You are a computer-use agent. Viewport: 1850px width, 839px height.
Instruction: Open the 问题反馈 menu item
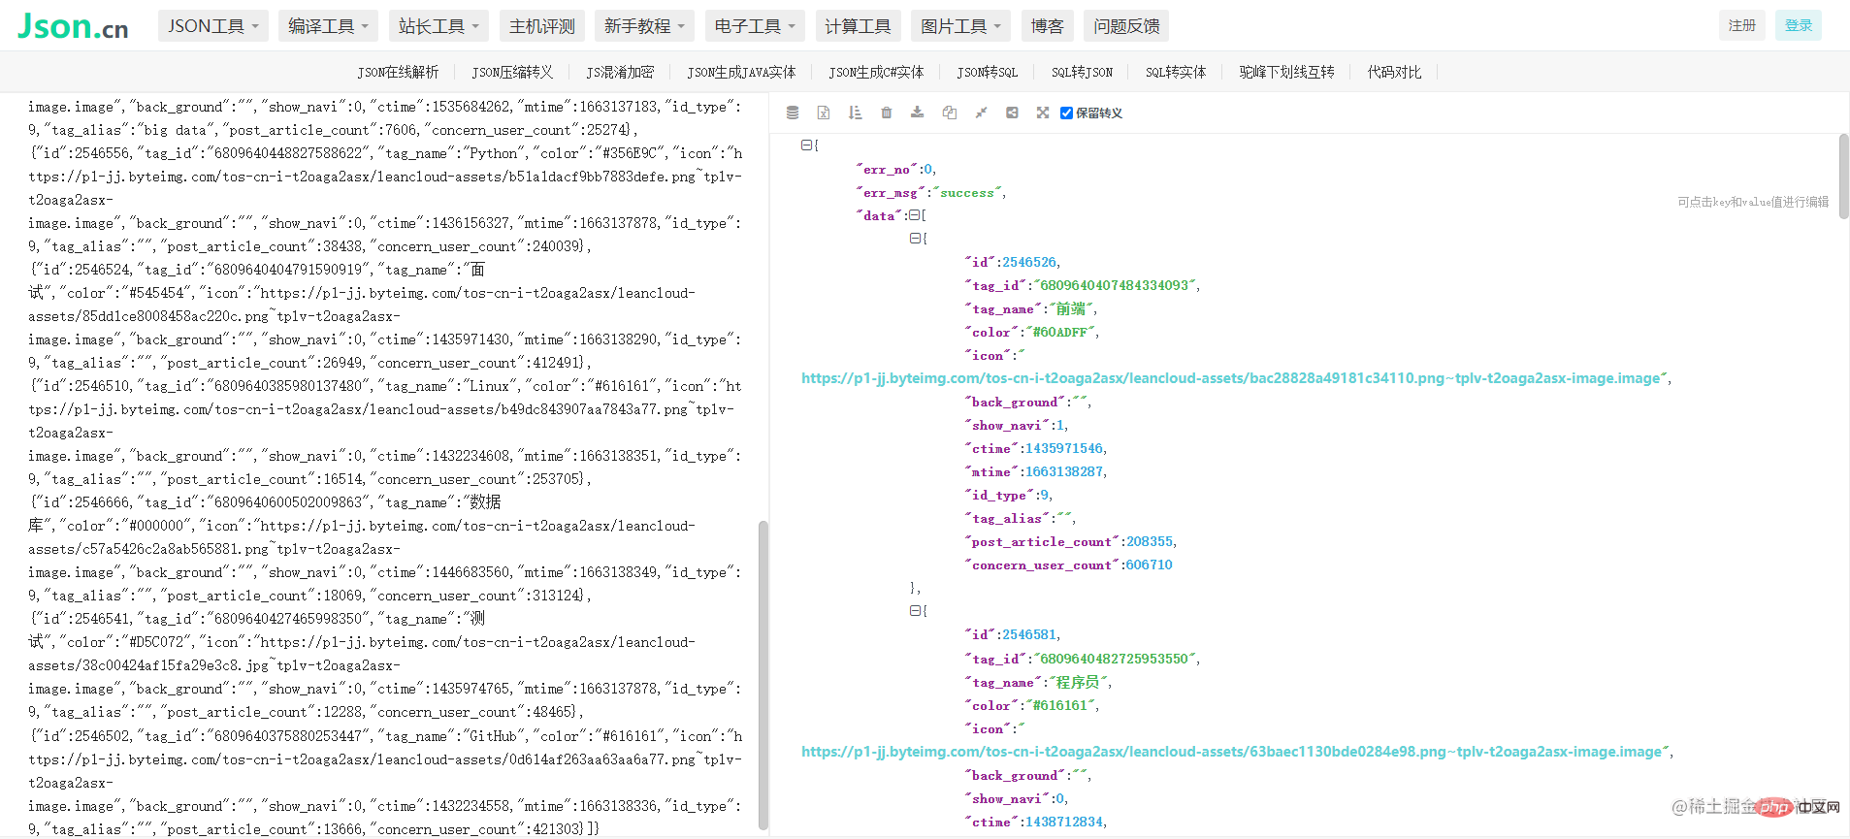pyautogui.click(x=1126, y=26)
